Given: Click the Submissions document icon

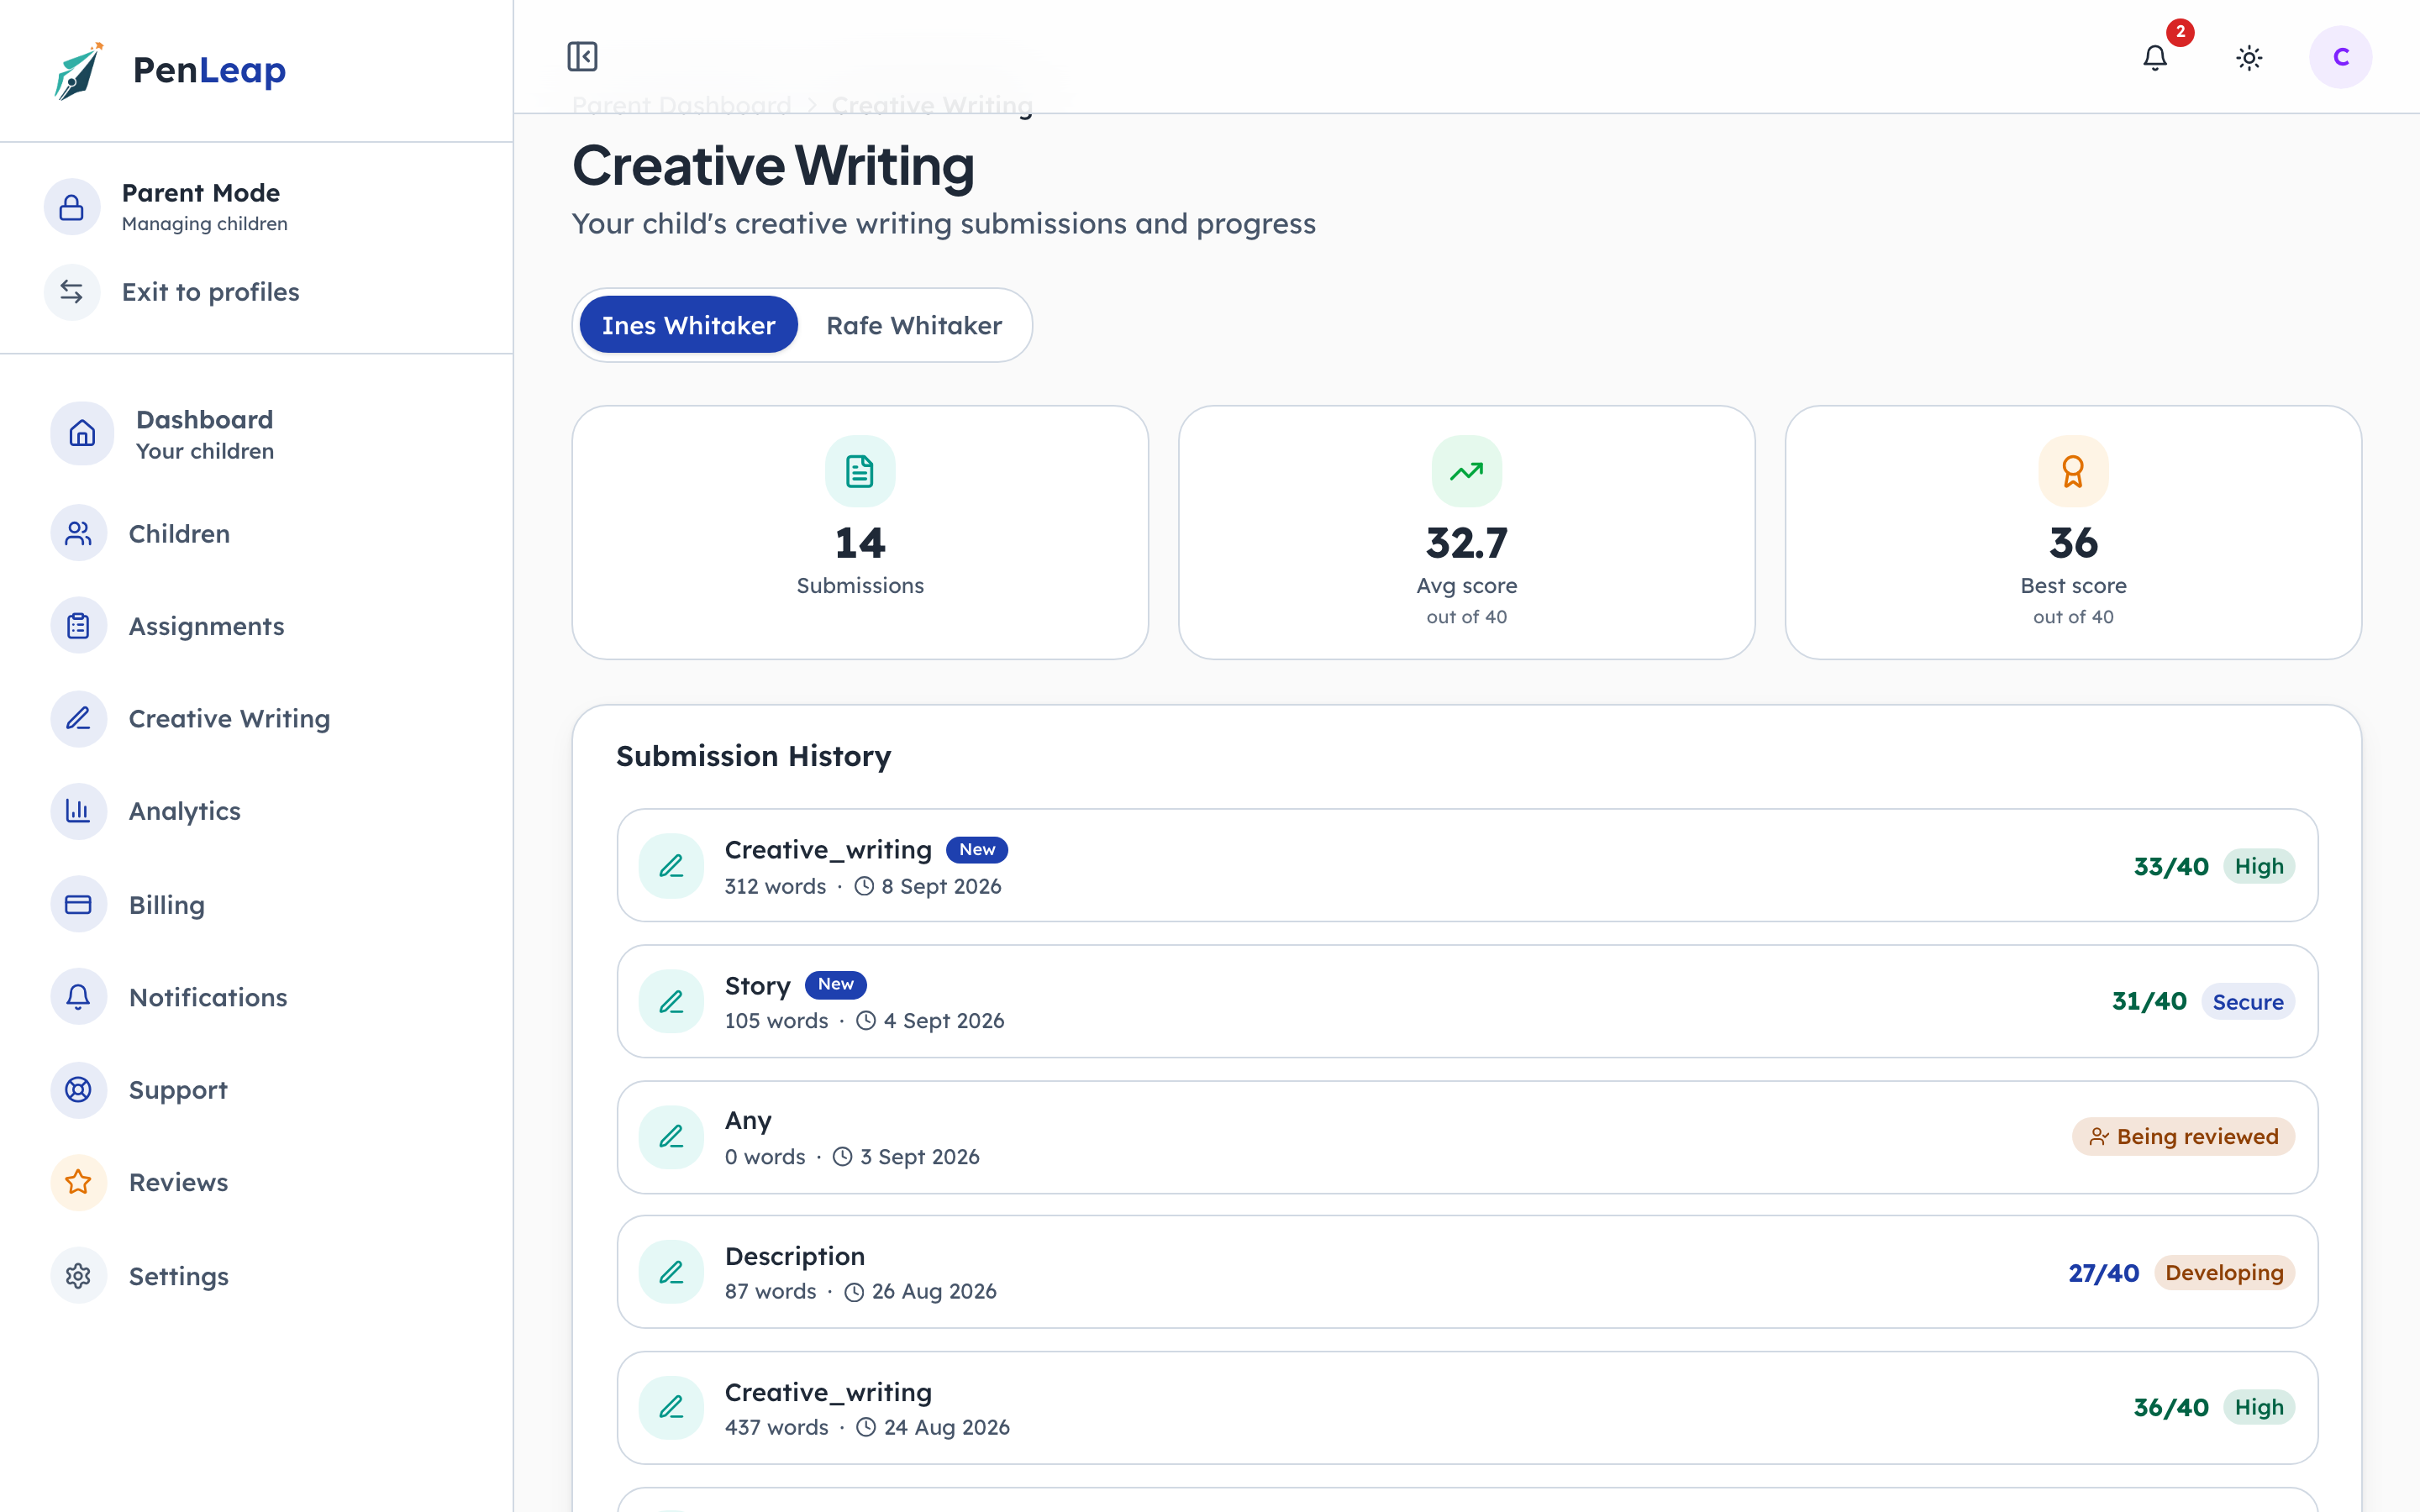Looking at the screenshot, I should pos(860,471).
